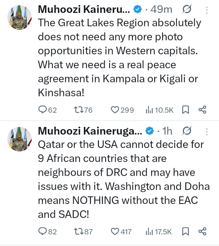This screenshot has width=219, height=246.
Task: Share the Qatar or USA tweet
Action: coord(202,231)
